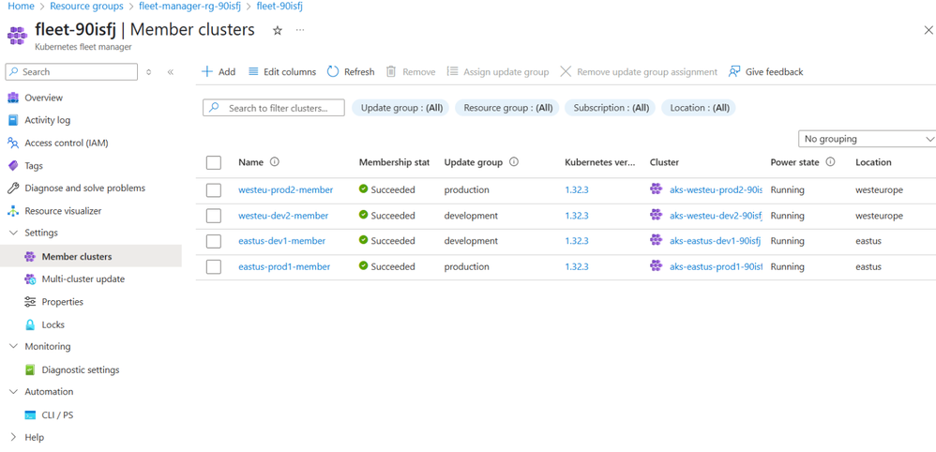936x452 pixels.
Task: Collapse the sidebar with double chevron icon
Action: coord(171,72)
